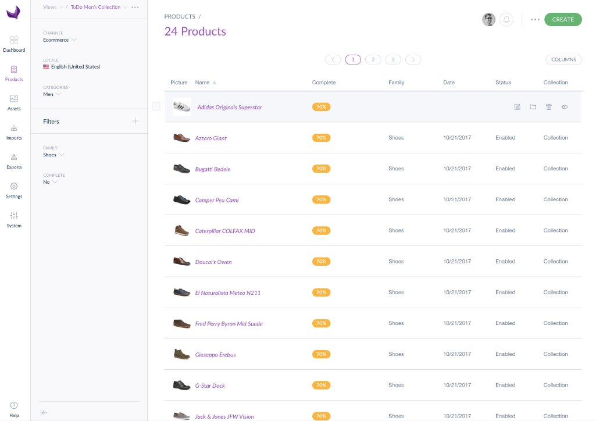Select the Adidas Originals Superstar checkbox
The width and height of the screenshot is (596, 421).
[156, 106]
